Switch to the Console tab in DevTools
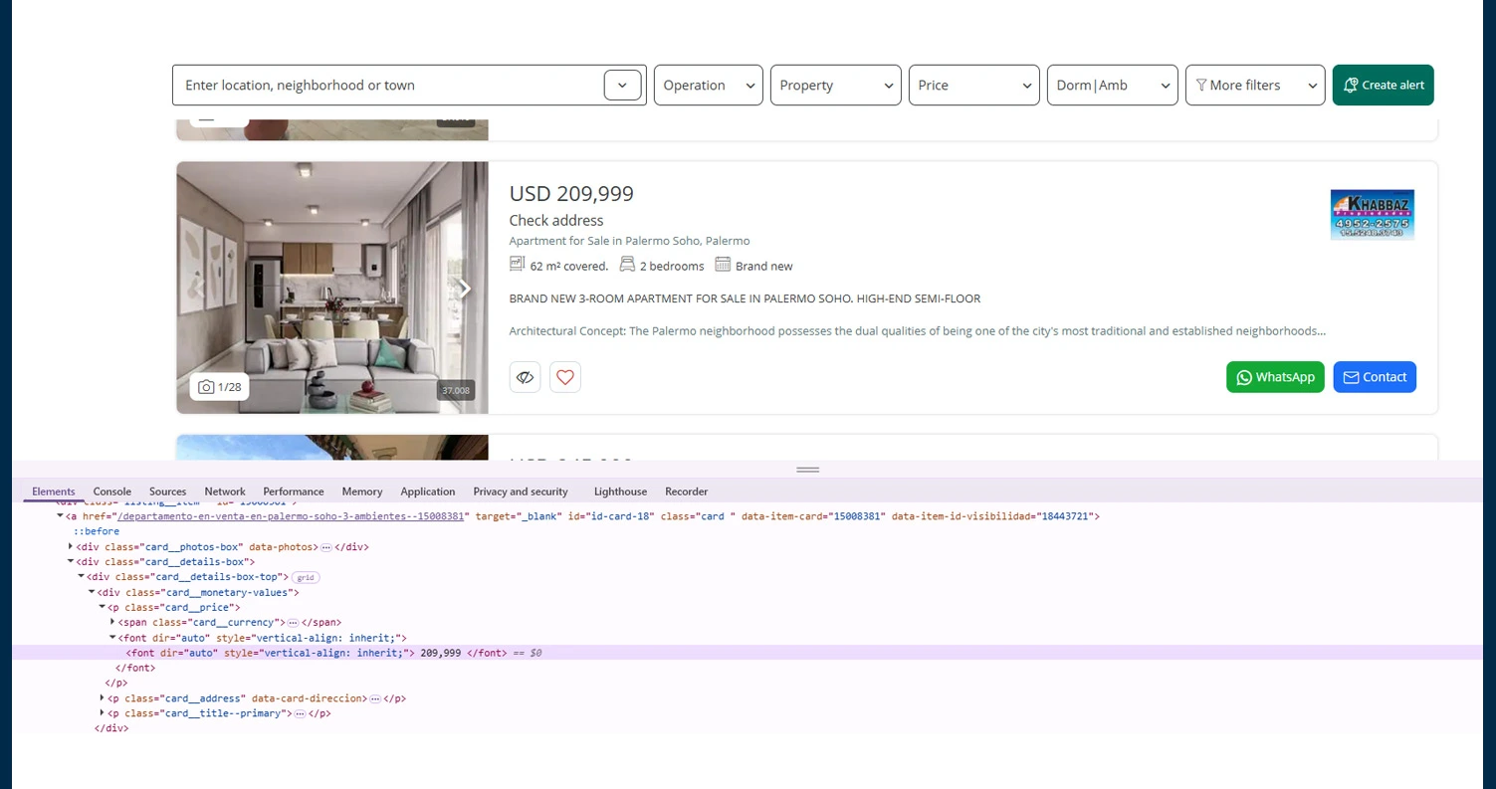This screenshot has width=1496, height=789. [112, 492]
